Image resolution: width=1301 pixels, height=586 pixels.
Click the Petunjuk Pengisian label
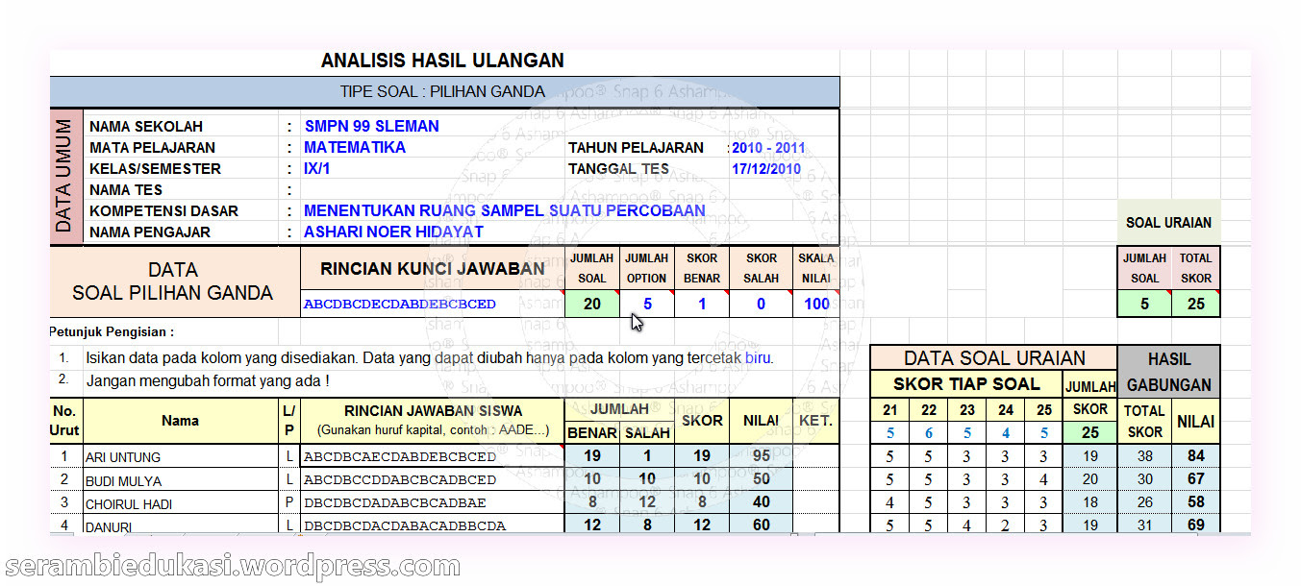[113, 332]
